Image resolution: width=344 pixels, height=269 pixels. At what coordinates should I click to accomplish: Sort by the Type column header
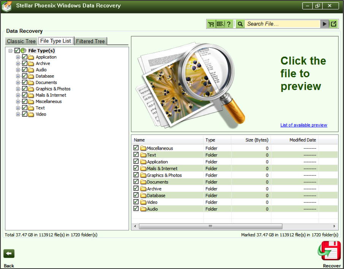(217, 140)
